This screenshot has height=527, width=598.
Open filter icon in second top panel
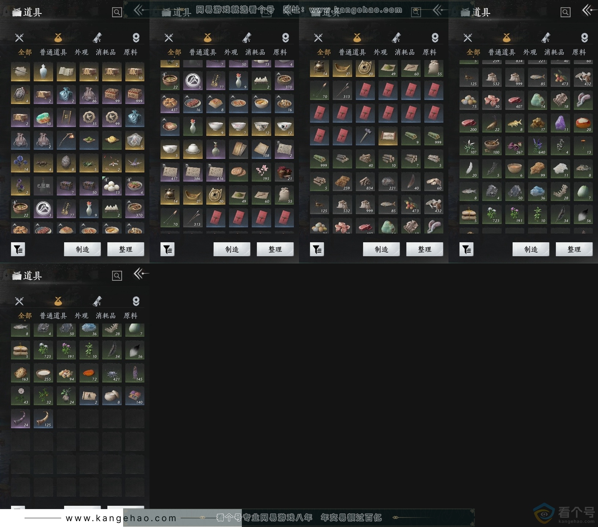[167, 250]
